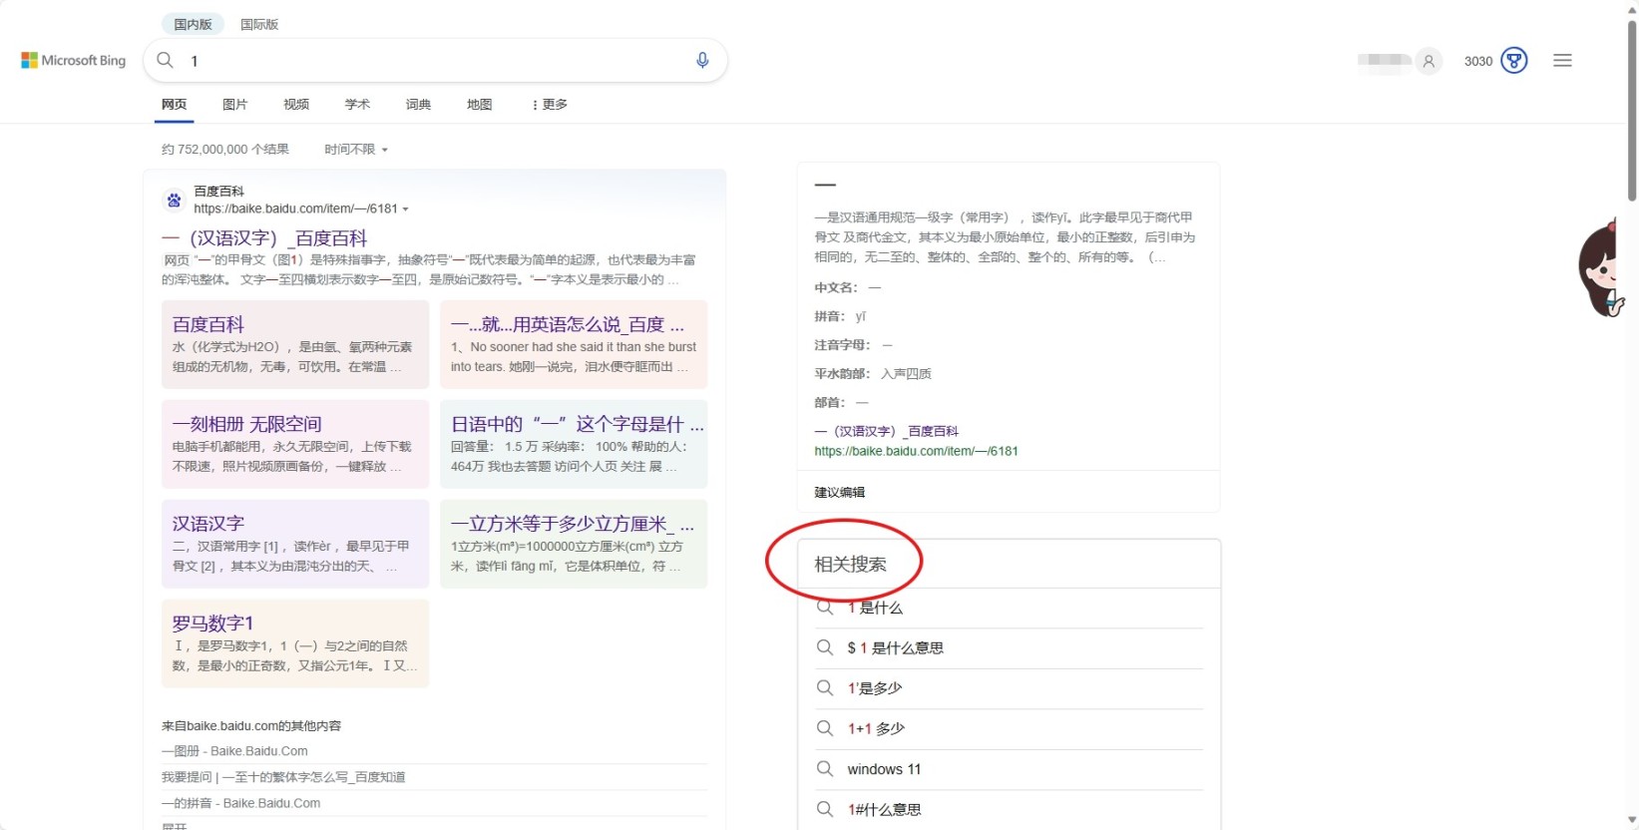Select the 国内版 search version
Viewport: 1639px width, 830px height.
click(x=193, y=24)
